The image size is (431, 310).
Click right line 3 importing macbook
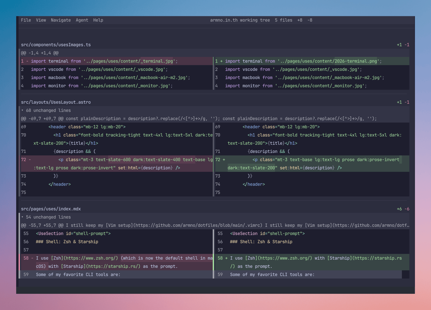312,78
